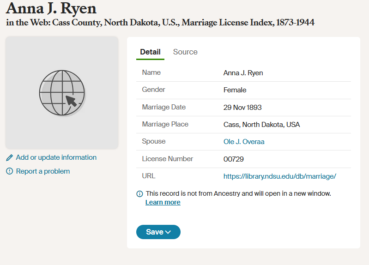Select the Detail tab
Screen dimensions: 369x265
coord(150,52)
